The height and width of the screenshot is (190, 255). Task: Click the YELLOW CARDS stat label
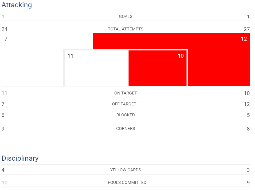point(125,170)
